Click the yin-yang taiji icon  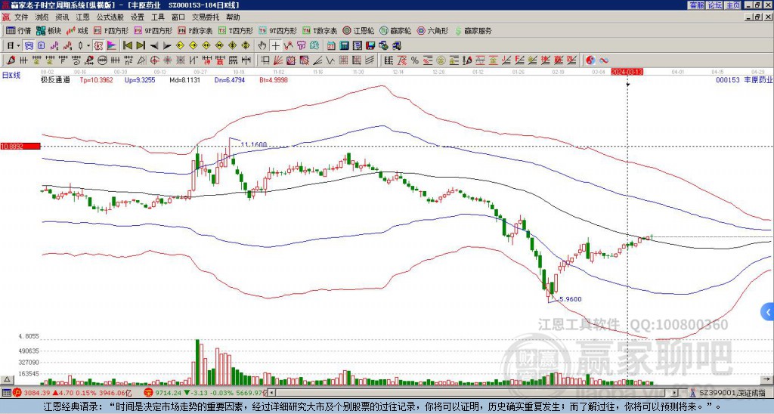(x=590, y=60)
